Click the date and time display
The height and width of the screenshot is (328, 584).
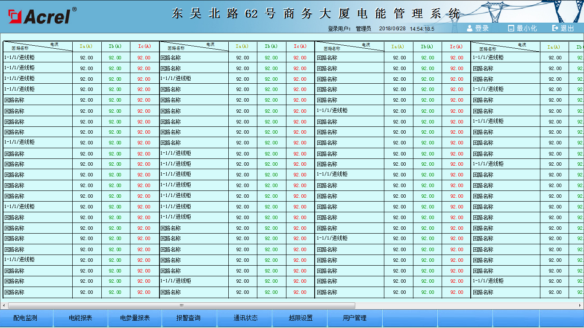coord(407,29)
